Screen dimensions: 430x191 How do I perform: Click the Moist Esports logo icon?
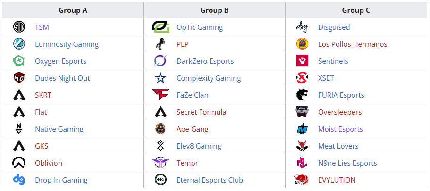click(x=302, y=129)
